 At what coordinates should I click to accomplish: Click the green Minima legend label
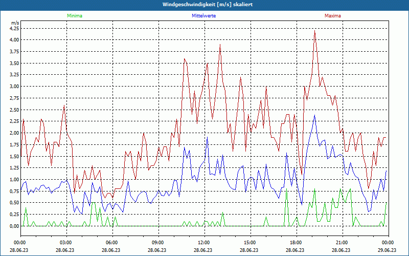coord(75,16)
